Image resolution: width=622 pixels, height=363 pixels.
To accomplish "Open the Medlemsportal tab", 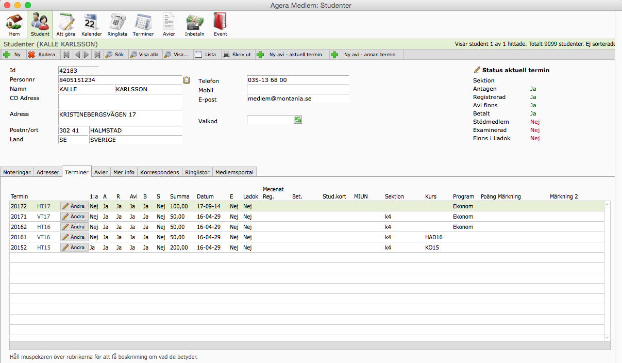I will (x=234, y=172).
